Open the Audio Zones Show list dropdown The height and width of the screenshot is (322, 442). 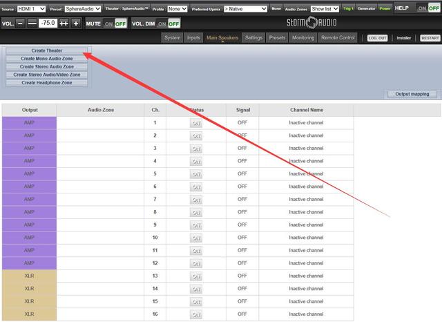click(x=325, y=8)
